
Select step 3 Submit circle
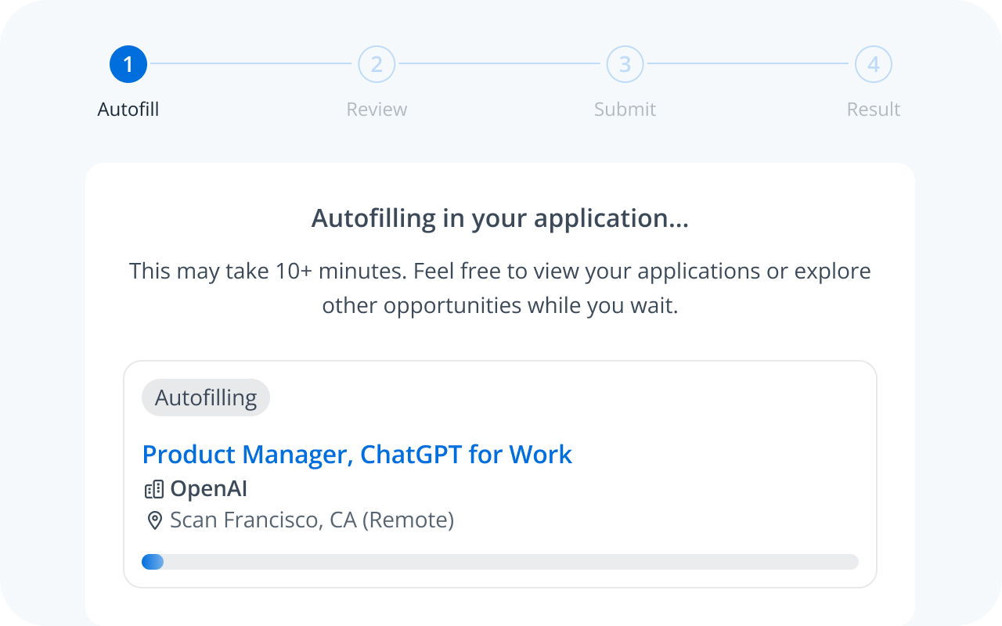(x=625, y=64)
